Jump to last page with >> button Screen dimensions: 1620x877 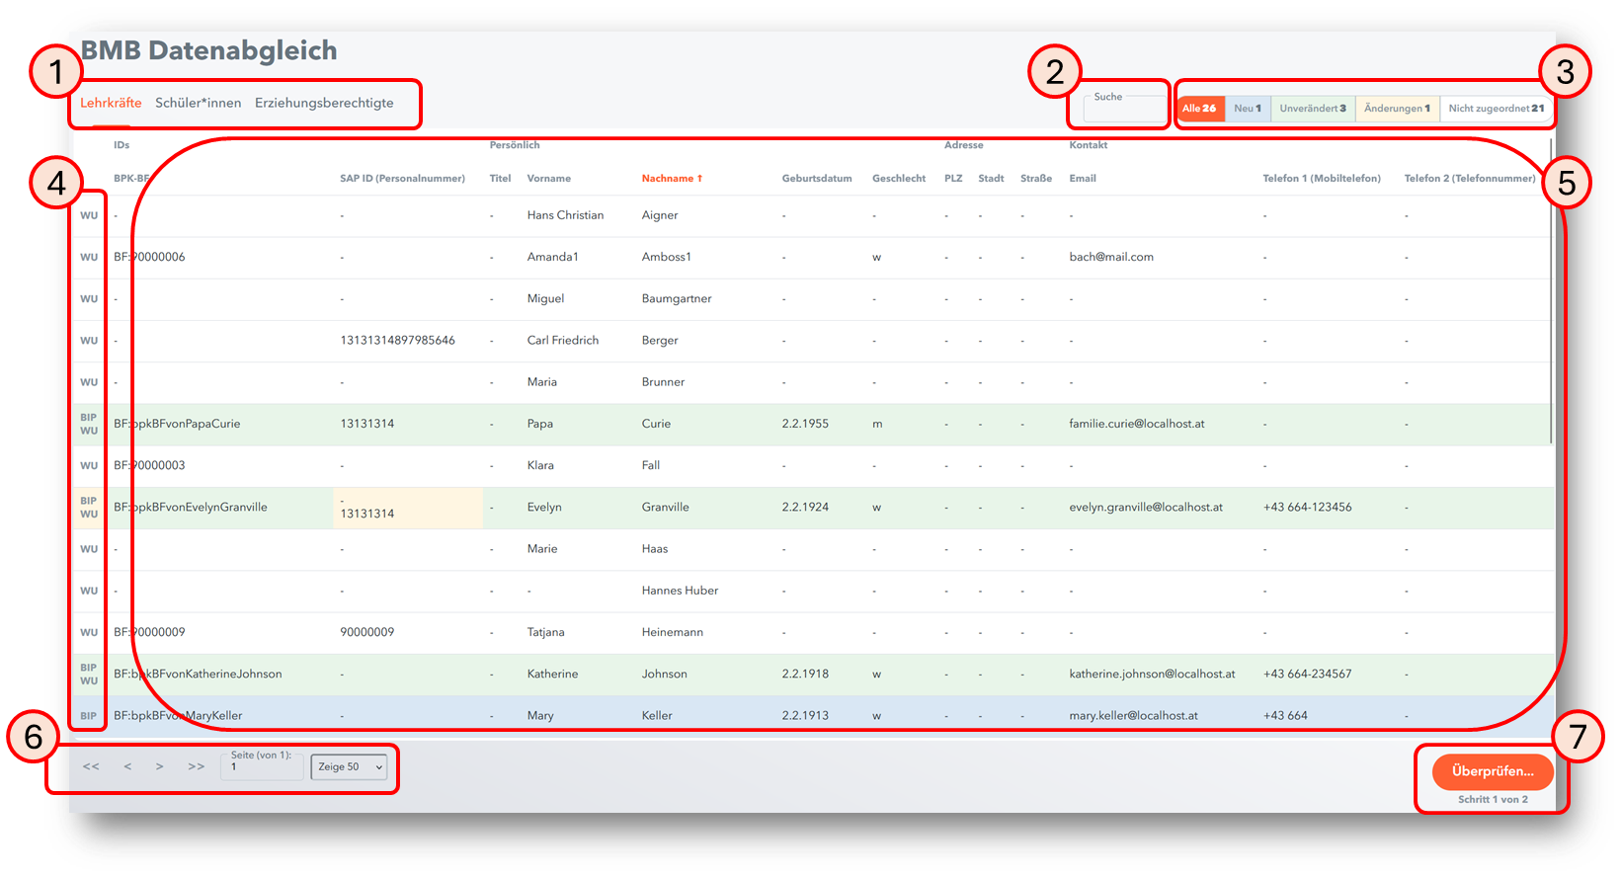196,766
